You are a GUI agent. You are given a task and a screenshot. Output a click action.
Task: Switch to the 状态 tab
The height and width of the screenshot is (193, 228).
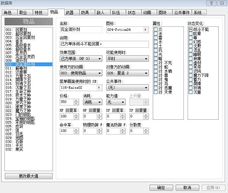(x=134, y=13)
